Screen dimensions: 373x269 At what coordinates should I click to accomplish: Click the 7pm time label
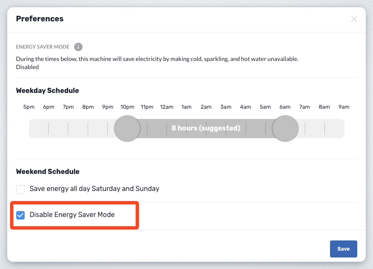[68, 107]
